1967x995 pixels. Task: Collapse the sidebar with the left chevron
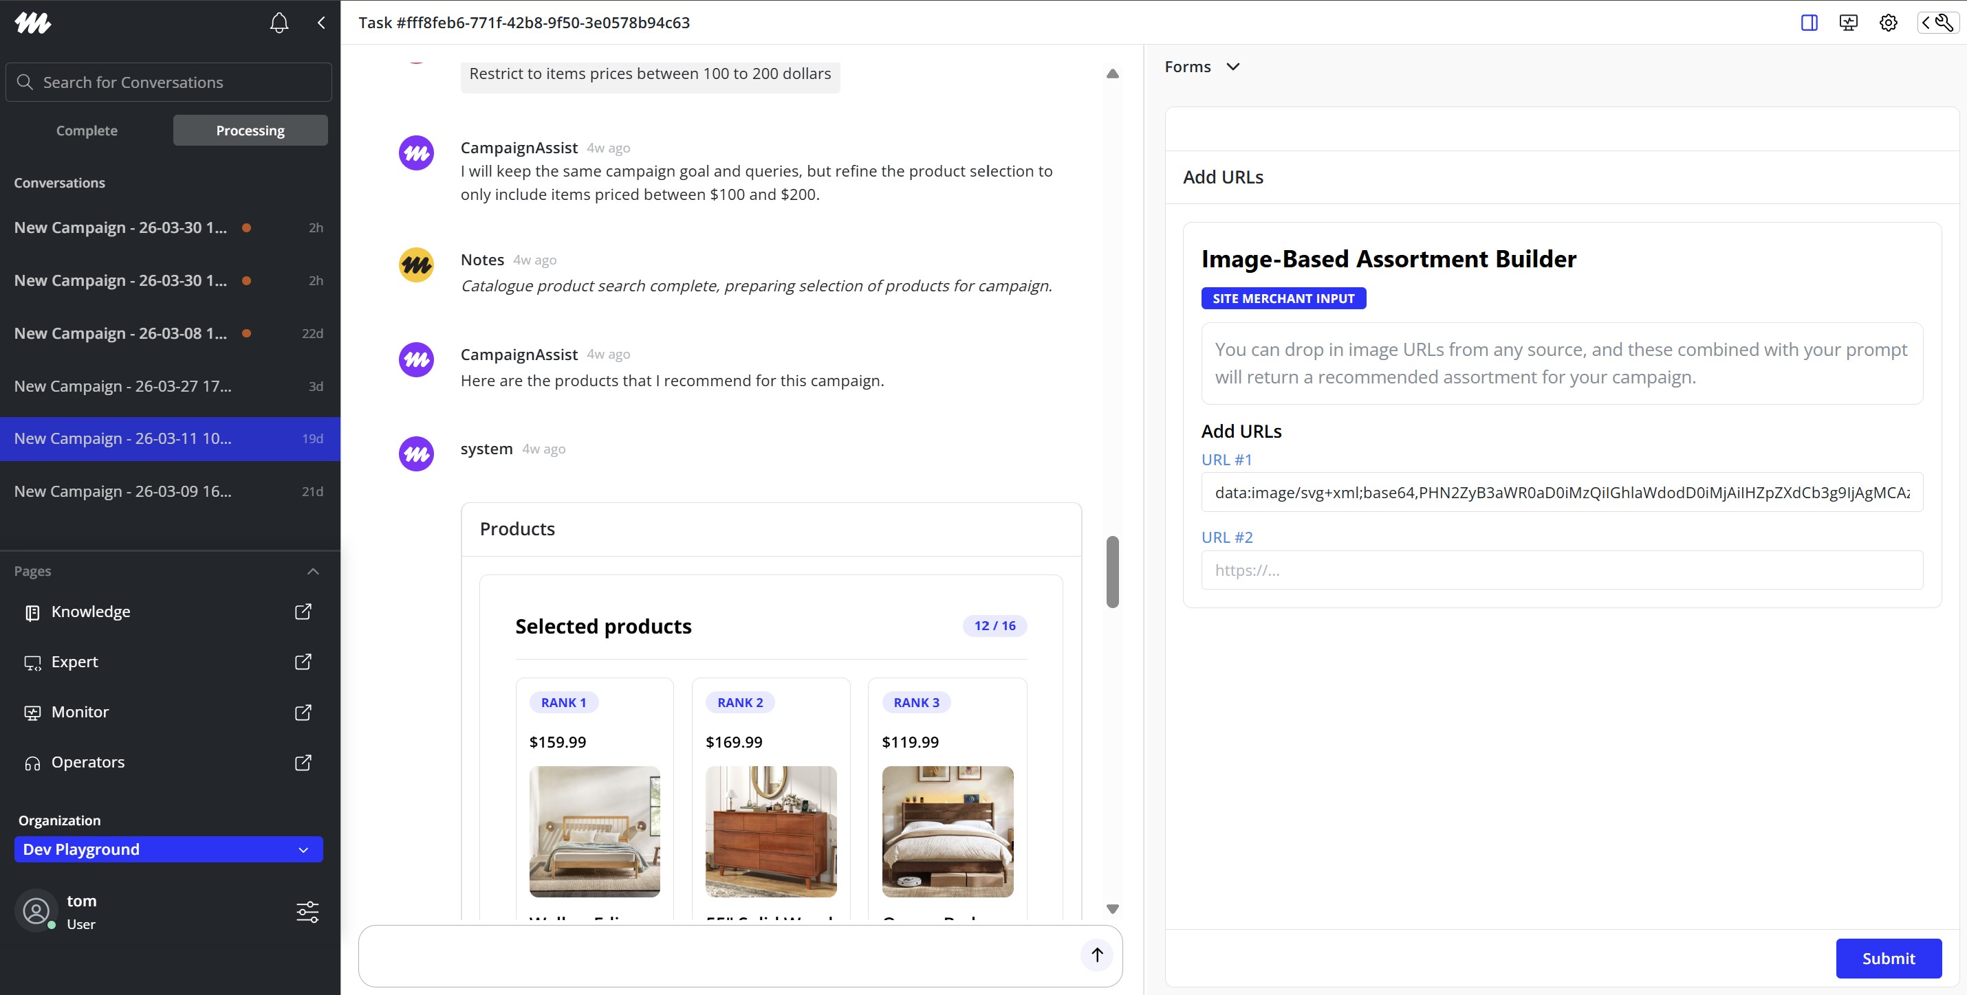pyautogui.click(x=321, y=23)
